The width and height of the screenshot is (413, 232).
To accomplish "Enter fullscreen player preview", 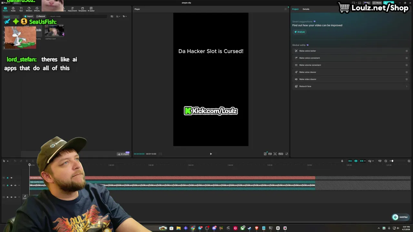I will [287, 154].
